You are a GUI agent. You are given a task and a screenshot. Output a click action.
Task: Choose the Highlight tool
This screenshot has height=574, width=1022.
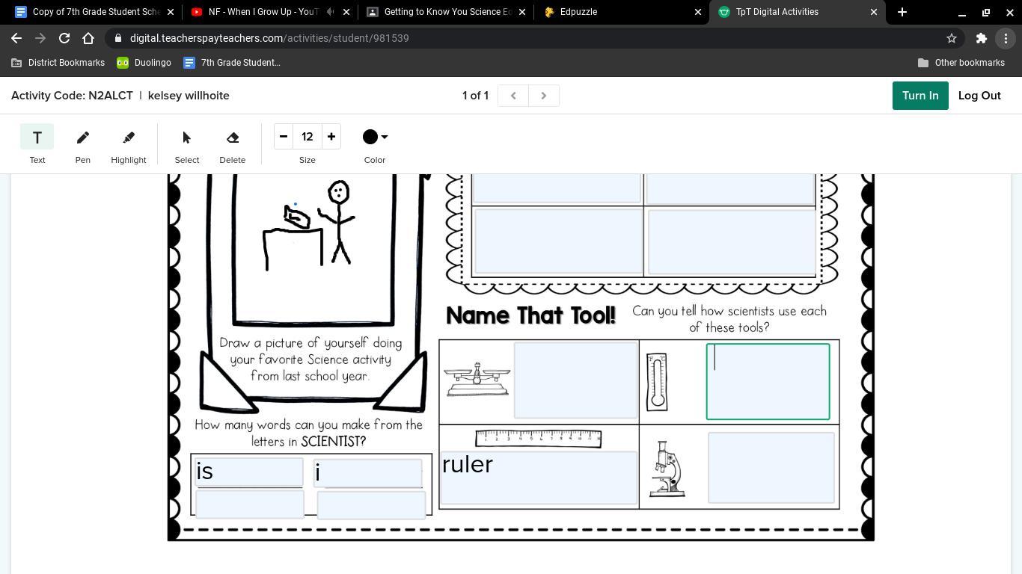128,138
